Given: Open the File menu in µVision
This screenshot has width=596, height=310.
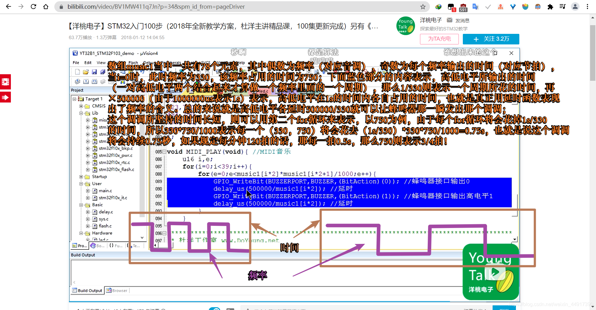Looking at the screenshot, I should click(76, 63).
